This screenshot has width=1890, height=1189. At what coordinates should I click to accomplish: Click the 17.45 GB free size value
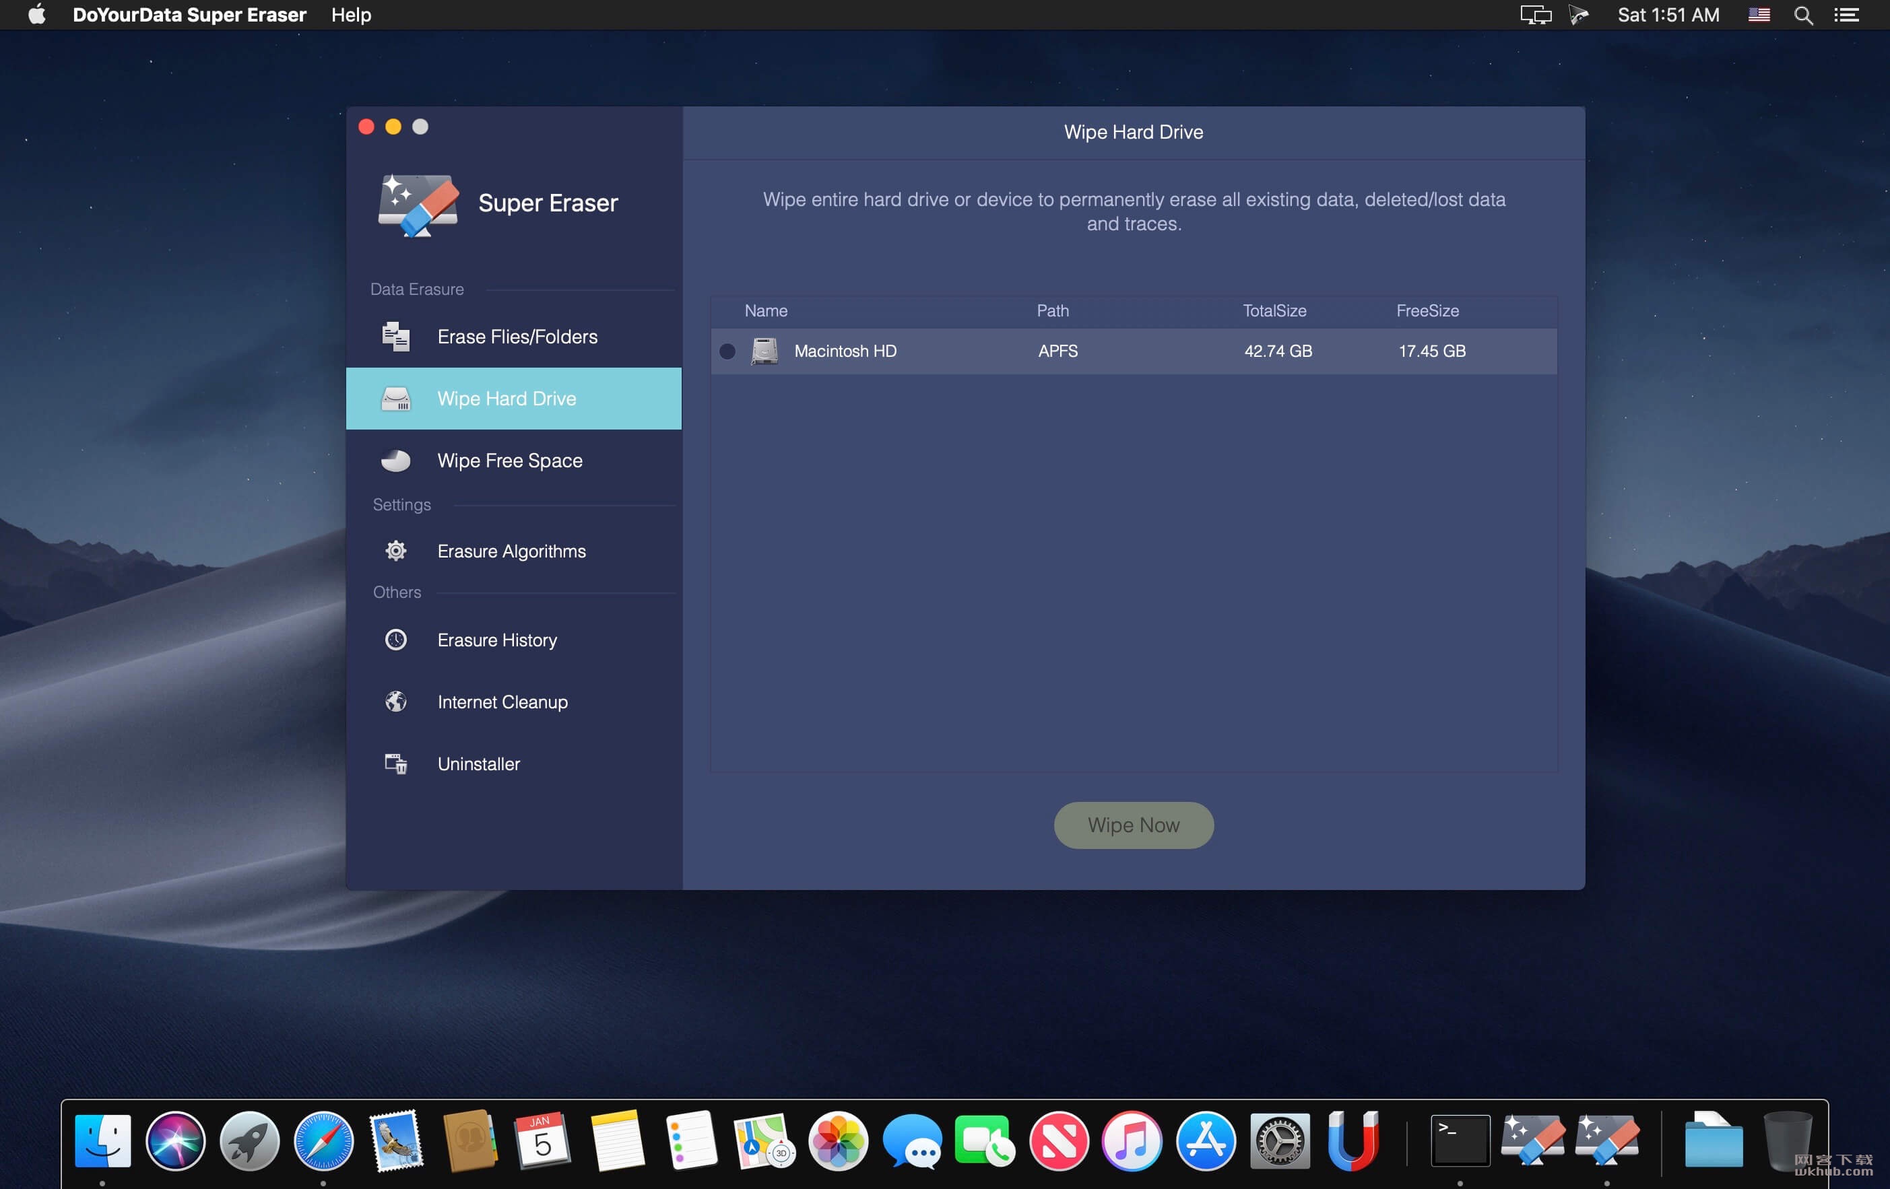(x=1431, y=351)
